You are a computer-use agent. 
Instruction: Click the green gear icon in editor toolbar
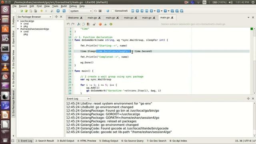tap(111, 24)
